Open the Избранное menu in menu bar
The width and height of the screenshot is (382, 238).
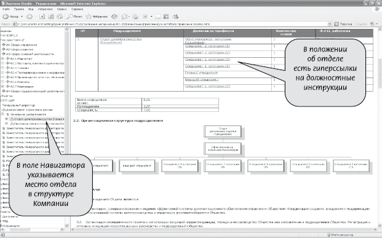(46, 9)
